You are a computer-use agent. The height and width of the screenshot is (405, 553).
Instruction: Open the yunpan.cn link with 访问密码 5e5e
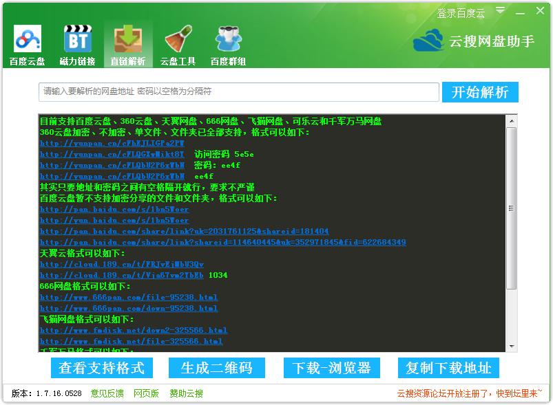[112, 154]
